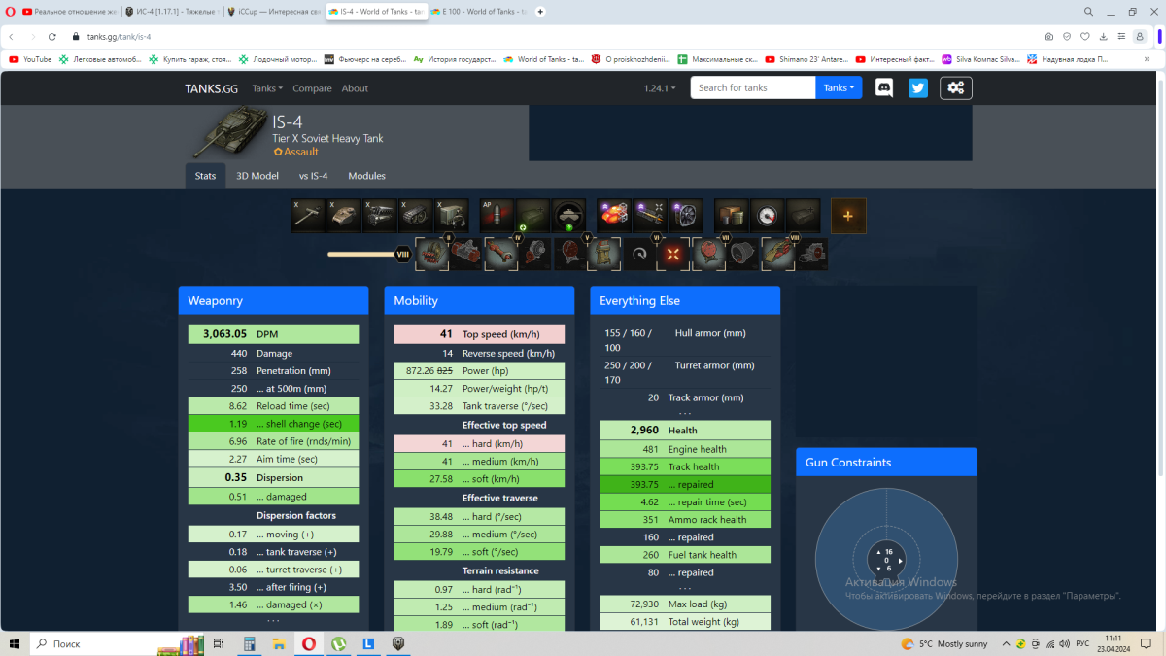Select the Stats tab

tap(205, 176)
